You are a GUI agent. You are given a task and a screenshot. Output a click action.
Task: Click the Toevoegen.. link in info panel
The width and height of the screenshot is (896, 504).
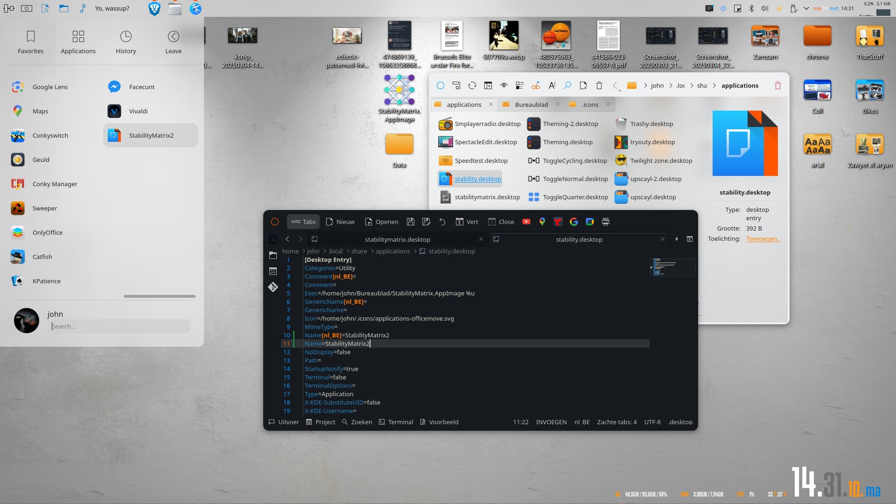[763, 238]
